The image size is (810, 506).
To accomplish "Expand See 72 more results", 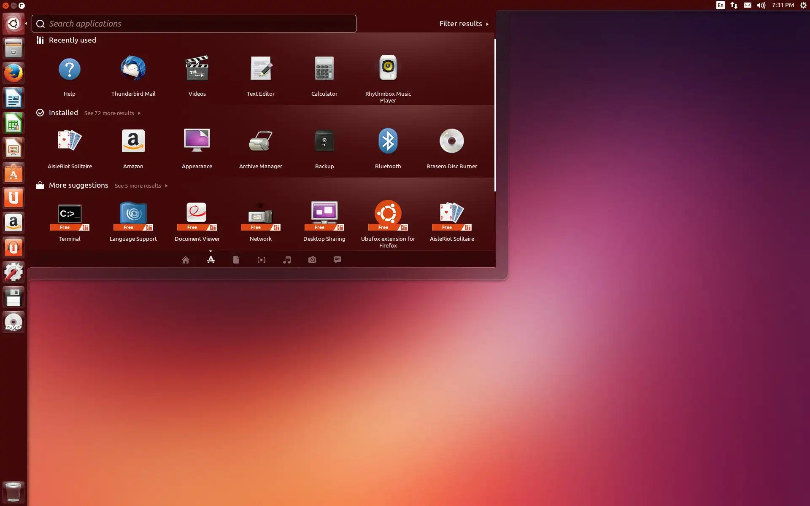I will pos(112,113).
